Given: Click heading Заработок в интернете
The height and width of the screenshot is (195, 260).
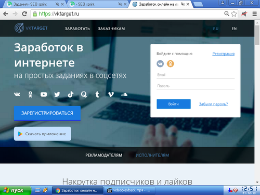Looking at the screenshot, I should click(49, 55).
